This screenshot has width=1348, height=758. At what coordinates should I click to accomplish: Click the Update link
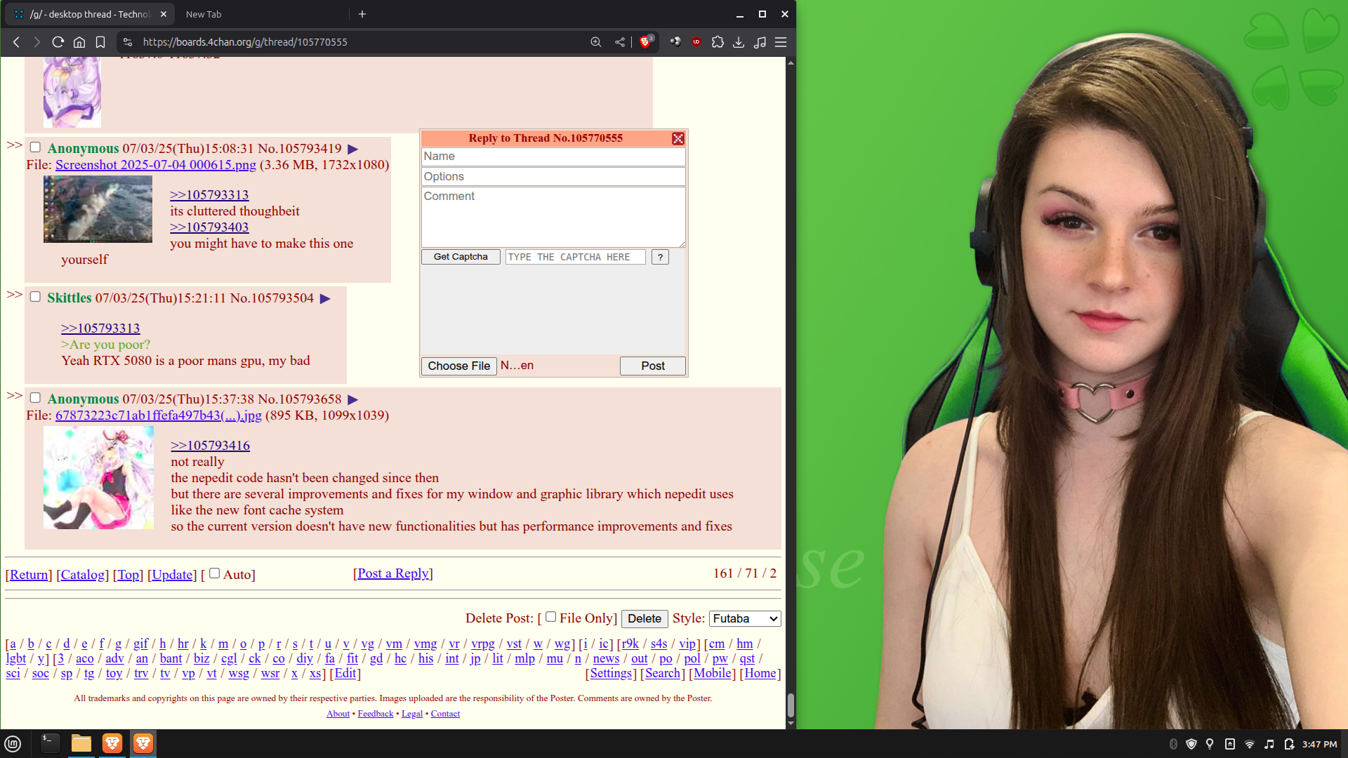(x=172, y=575)
